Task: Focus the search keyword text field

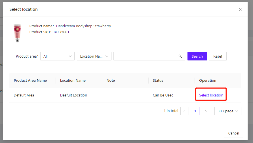Action: coord(145,56)
